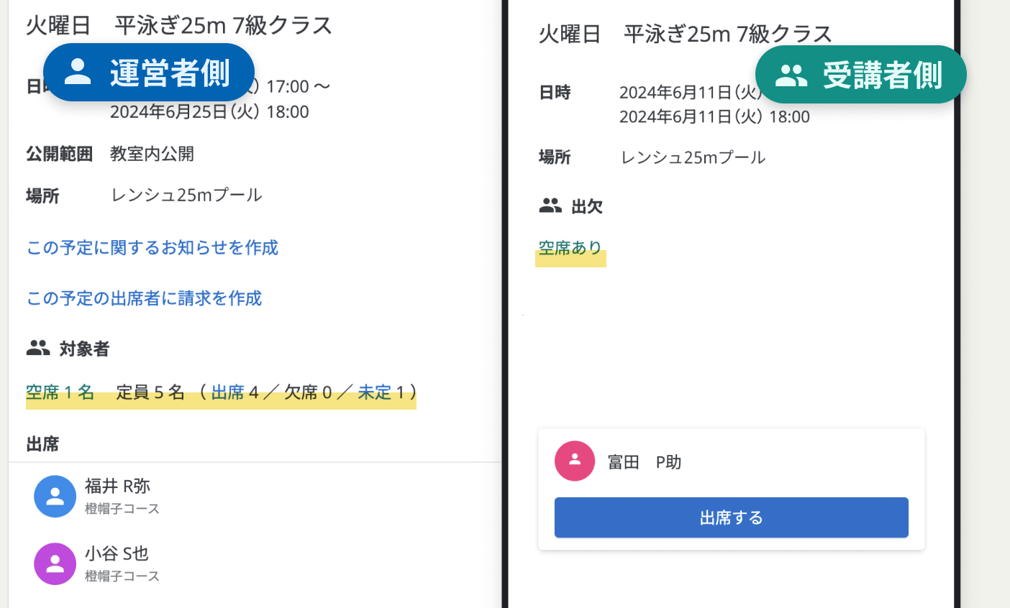The image size is (1010, 608).
Task: Click the people icon beside 対象者
Action: click(x=38, y=349)
